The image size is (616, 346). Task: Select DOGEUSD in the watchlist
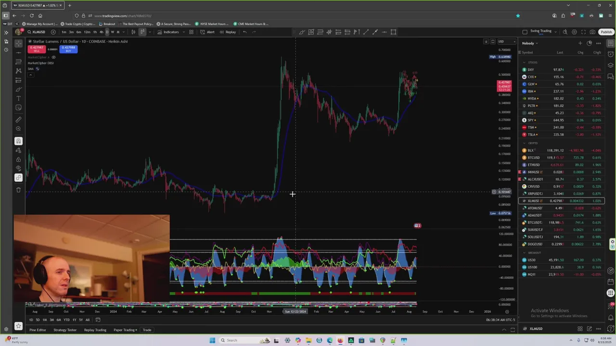pos(562,244)
